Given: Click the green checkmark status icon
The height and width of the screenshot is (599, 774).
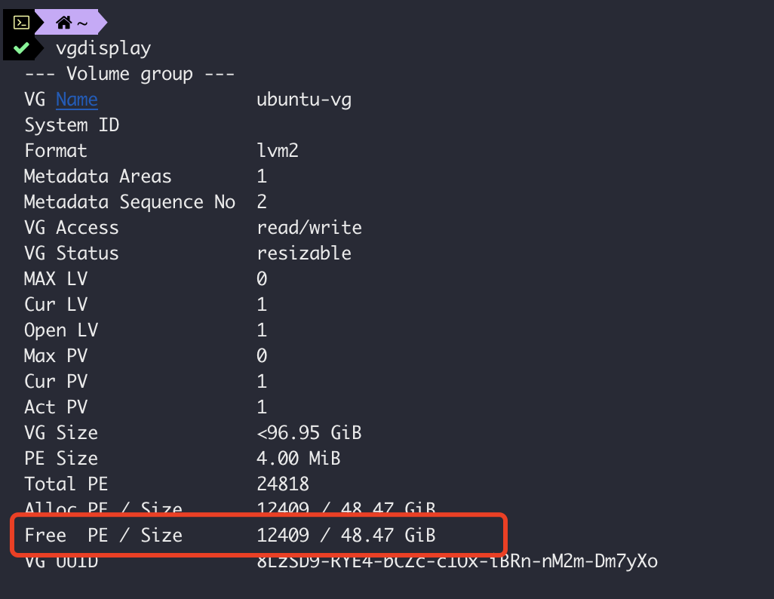Looking at the screenshot, I should 21,48.
